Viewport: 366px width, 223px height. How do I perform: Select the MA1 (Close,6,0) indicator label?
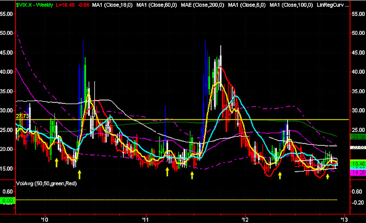pyautogui.click(x=246, y=5)
